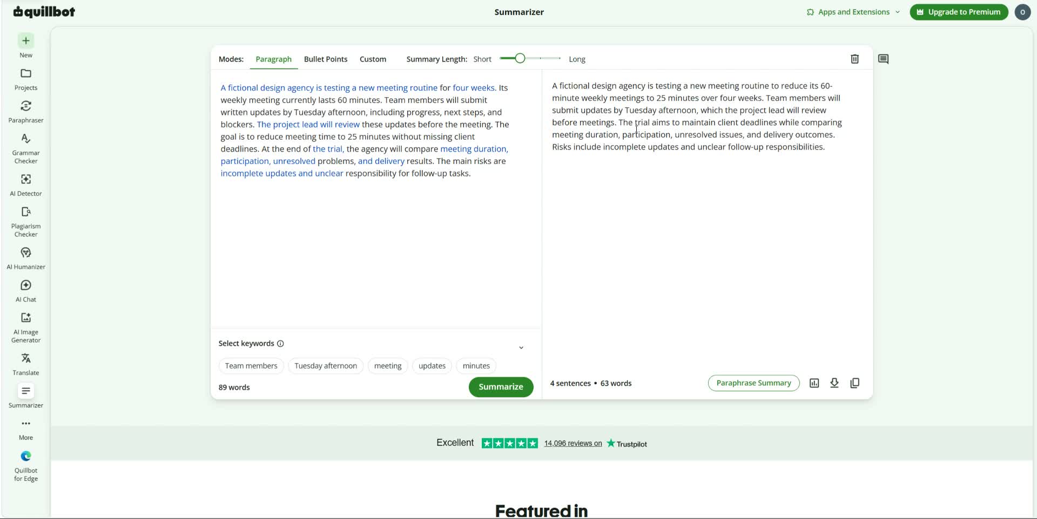Open the Grammar Checker tool

[x=25, y=148]
